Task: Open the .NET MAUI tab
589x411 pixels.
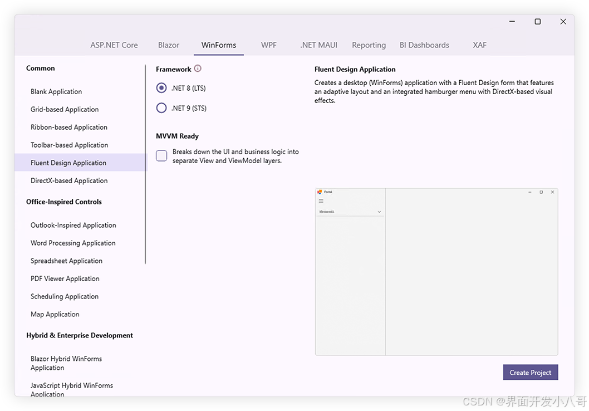Action: pyautogui.click(x=318, y=45)
